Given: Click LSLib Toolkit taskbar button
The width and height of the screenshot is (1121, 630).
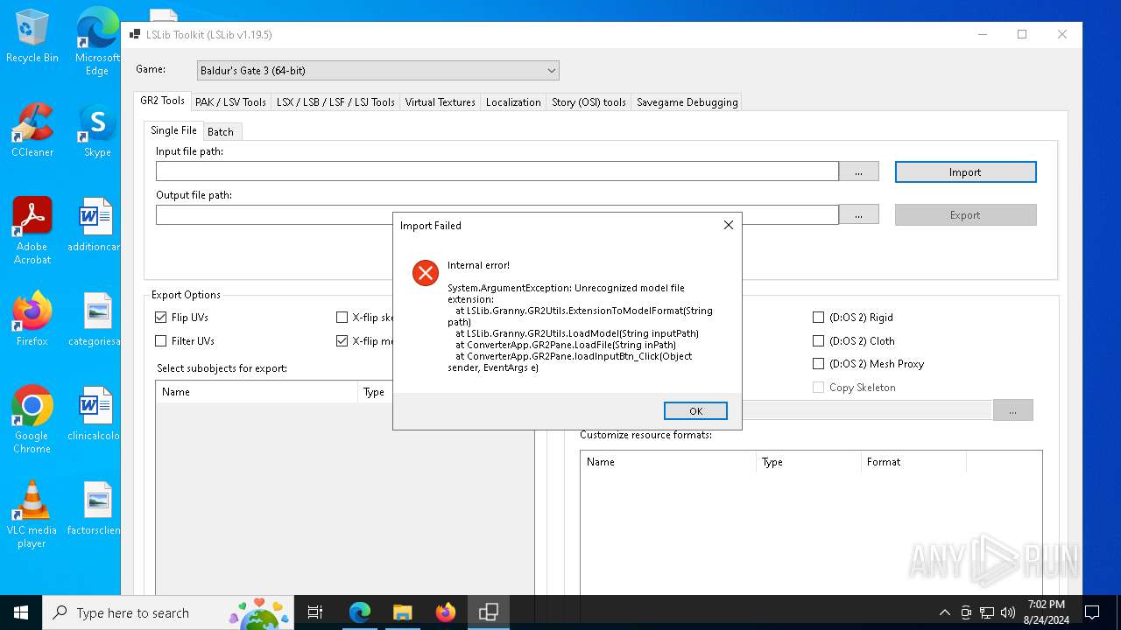Looking at the screenshot, I should point(489,612).
